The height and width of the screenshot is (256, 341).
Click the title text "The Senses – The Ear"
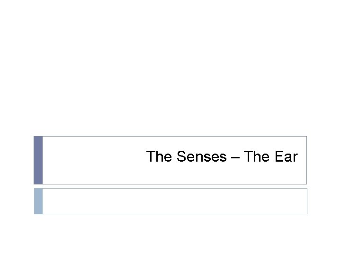click(222, 157)
